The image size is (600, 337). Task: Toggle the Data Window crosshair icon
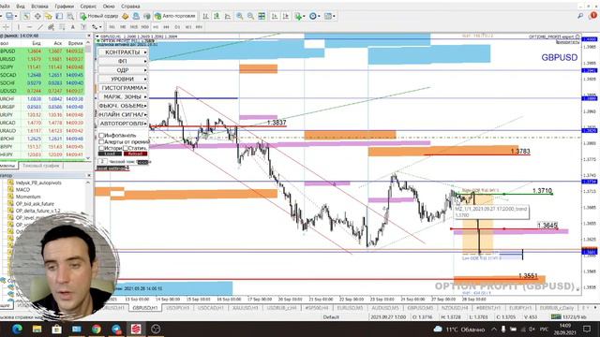[37, 16]
